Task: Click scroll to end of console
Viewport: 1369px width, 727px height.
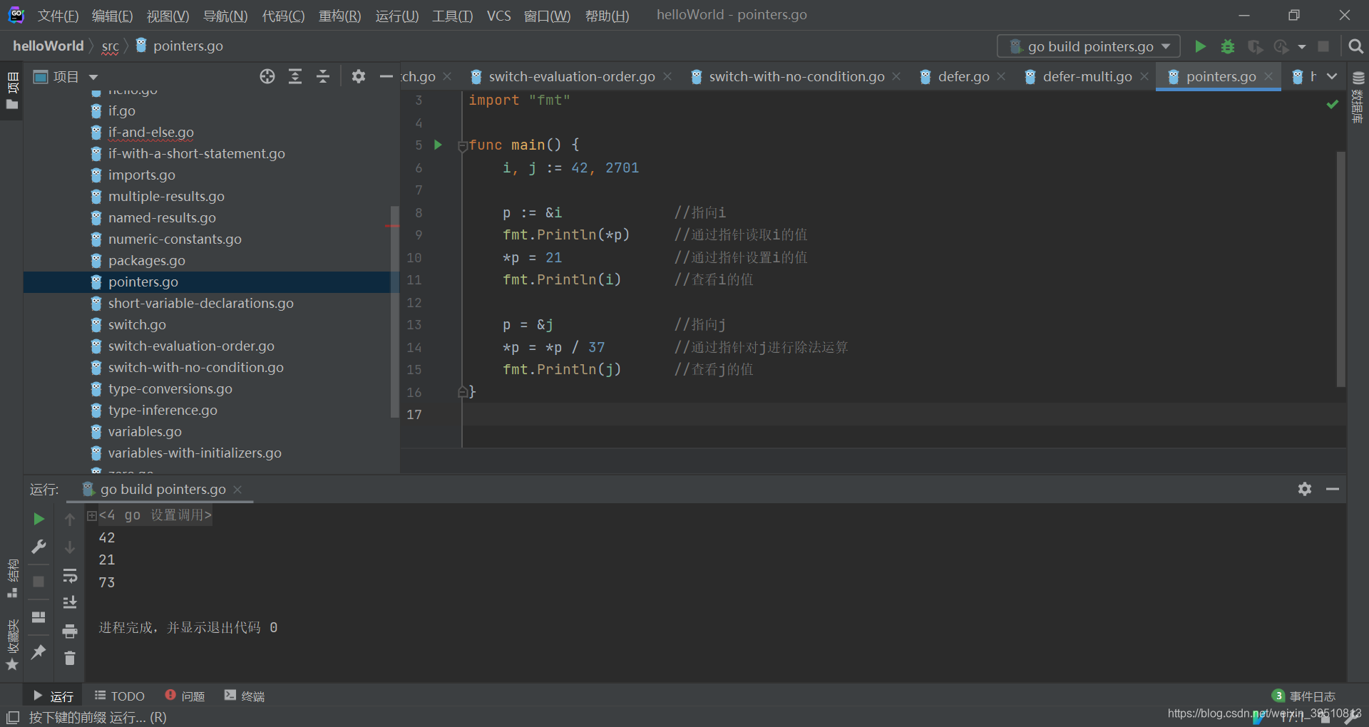Action: (70, 603)
